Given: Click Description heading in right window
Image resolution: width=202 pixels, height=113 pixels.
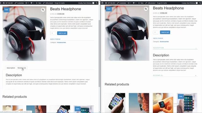Looking at the screenshot, I should (x=161, y=55).
